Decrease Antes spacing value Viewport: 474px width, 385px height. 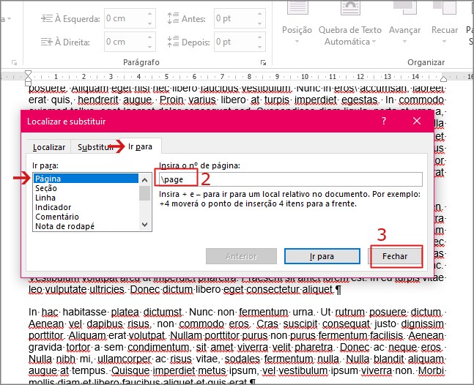click(260, 23)
